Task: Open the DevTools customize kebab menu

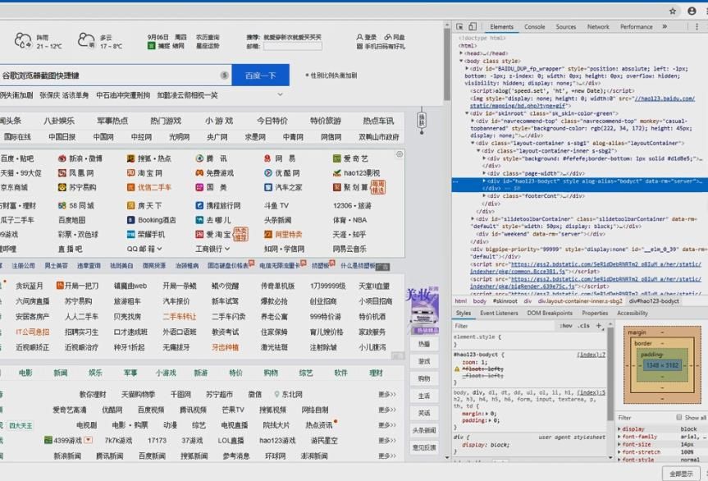Action: click(697, 26)
